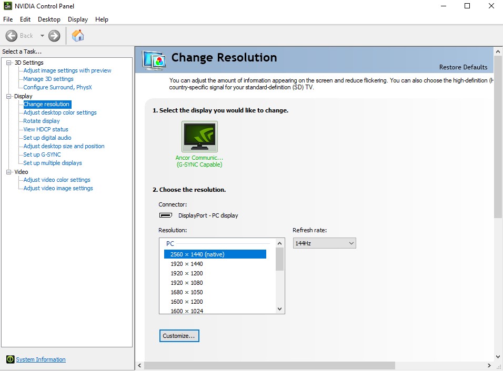Click horizontal scrollbar right arrow

489,365
